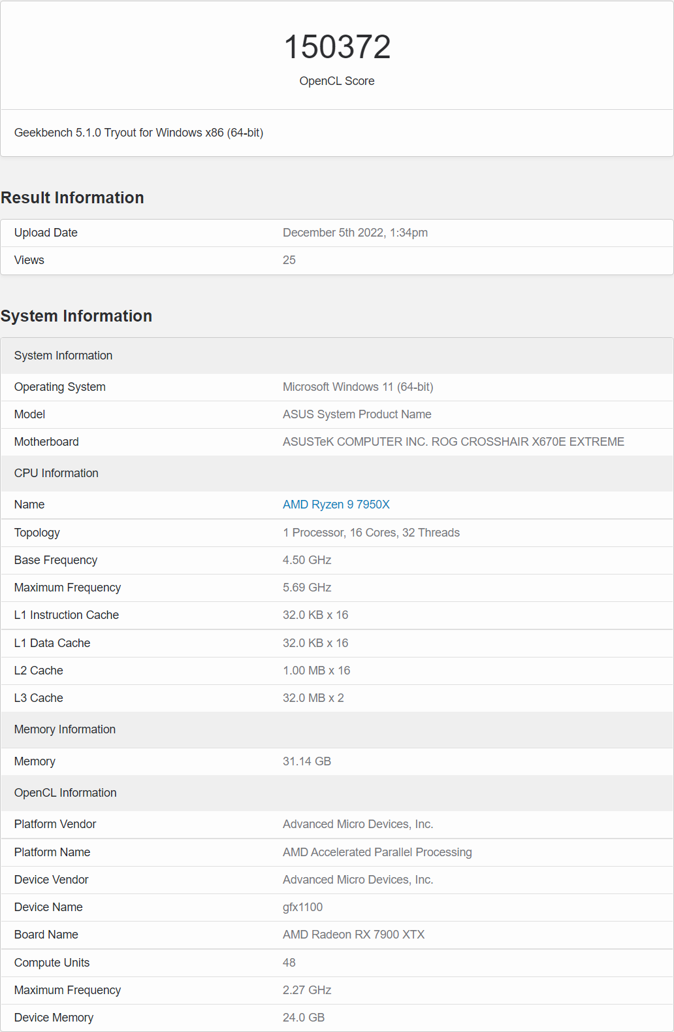
Task: Click the Platform Name label
Action: click(52, 852)
